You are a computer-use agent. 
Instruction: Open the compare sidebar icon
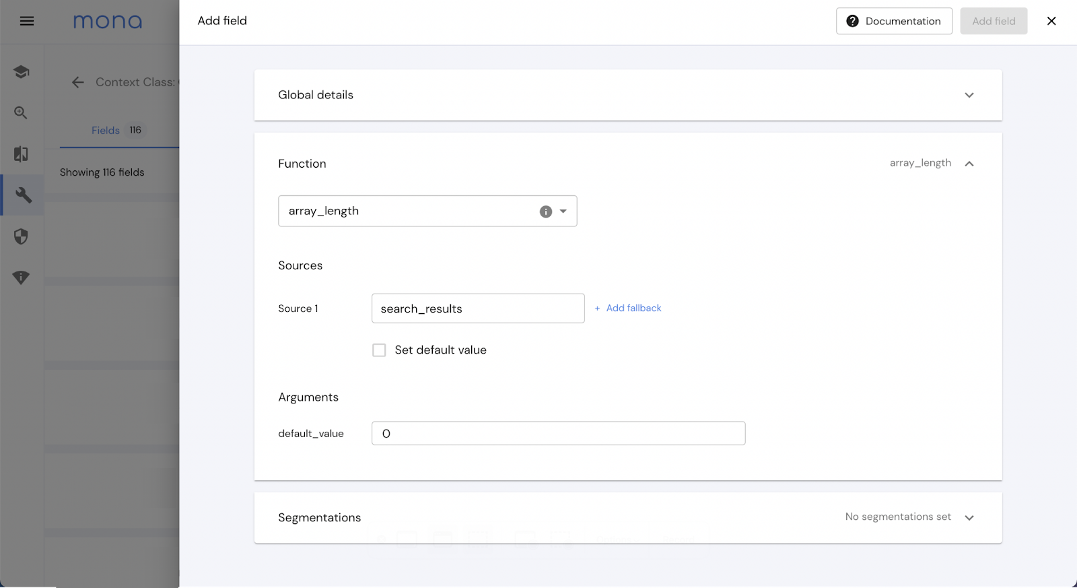click(21, 154)
